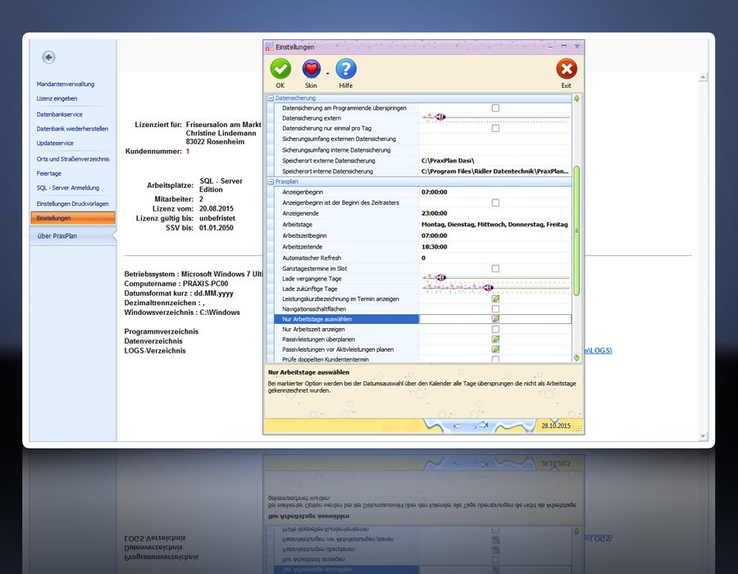Edit the Arbeitszeitbeginn time value
738x574 pixels.
[x=495, y=235]
